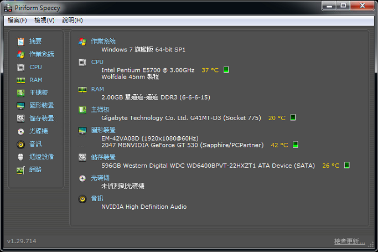This screenshot has width=378, height=252.
Task: Open the 音訊 heading link in summary
Action: coord(97,198)
